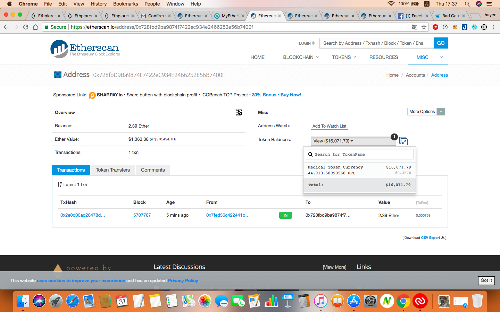Open the Privacy Policy link
500x312 pixels.
coord(183,280)
